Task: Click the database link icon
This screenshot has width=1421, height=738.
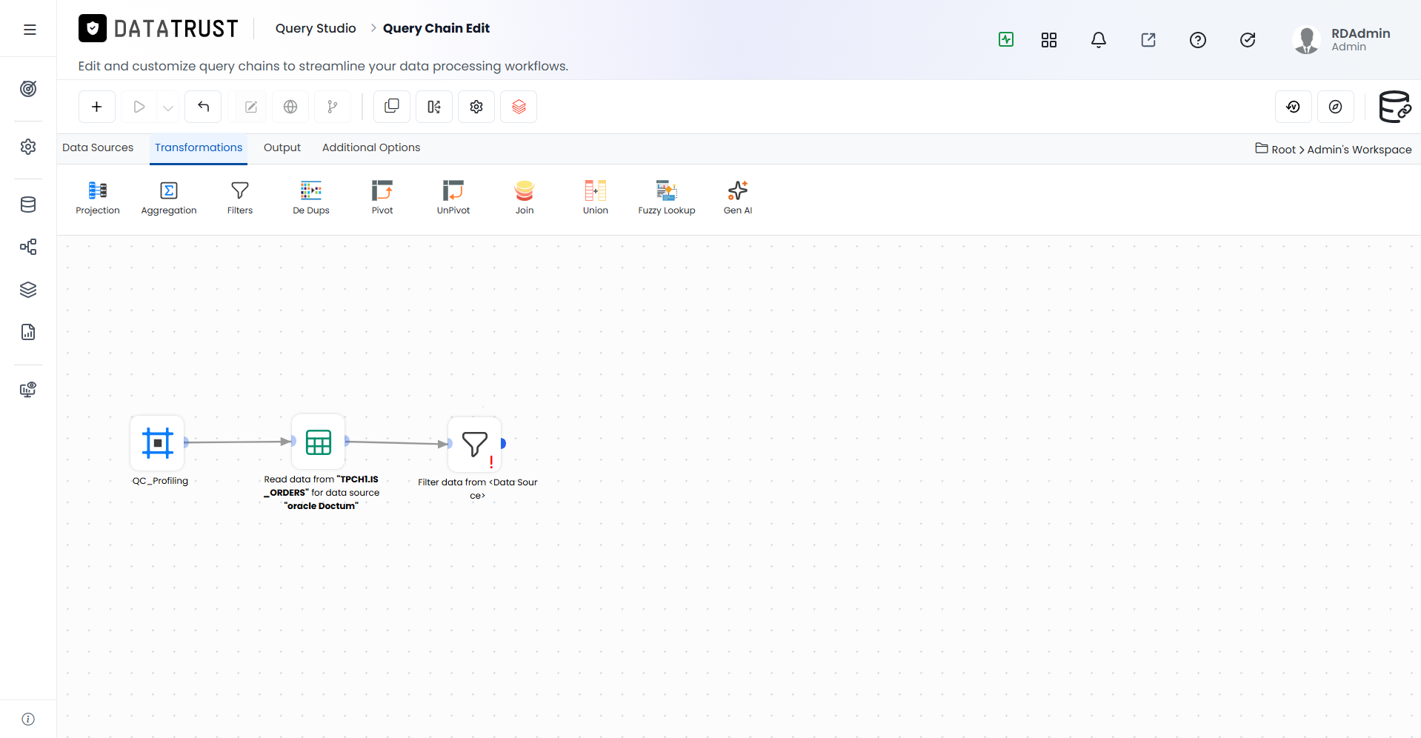Action: click(1395, 107)
